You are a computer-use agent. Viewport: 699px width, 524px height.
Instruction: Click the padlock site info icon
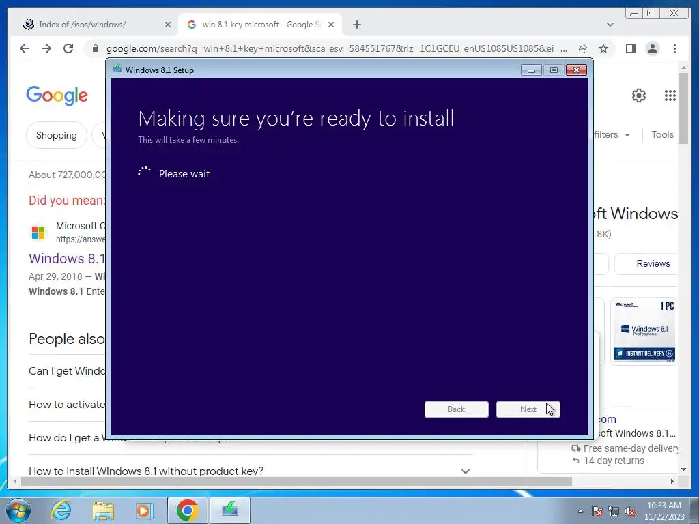coord(95,48)
